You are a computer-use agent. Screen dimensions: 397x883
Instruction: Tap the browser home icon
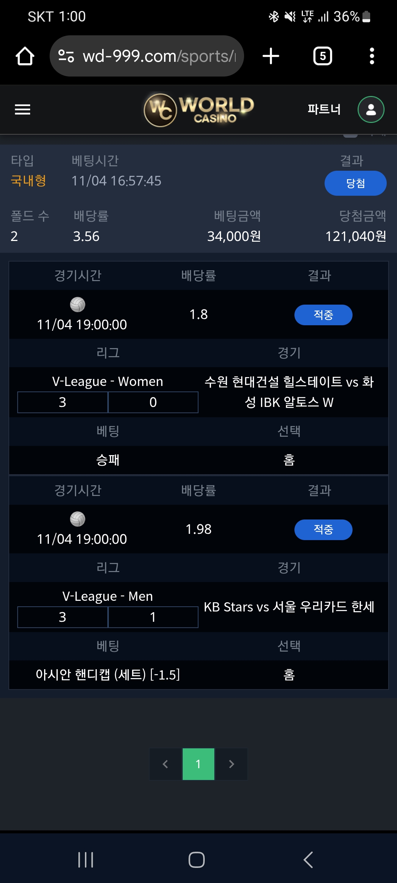[25, 56]
